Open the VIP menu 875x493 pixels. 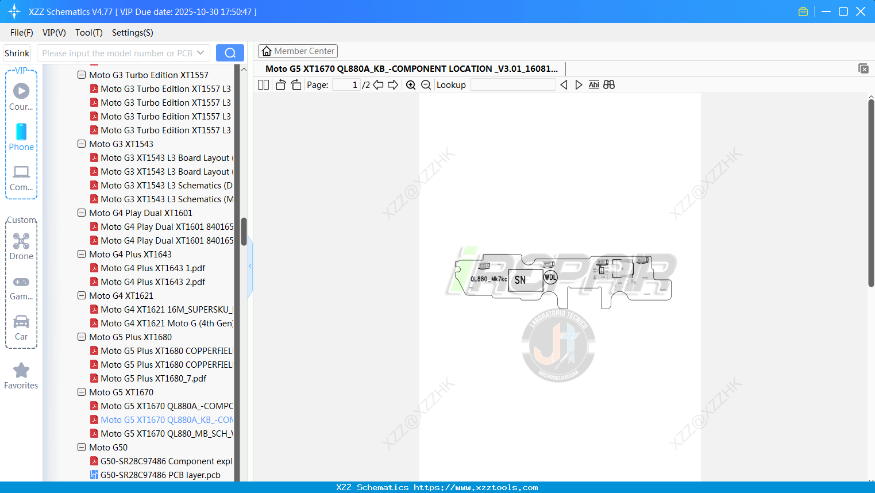[x=54, y=33]
